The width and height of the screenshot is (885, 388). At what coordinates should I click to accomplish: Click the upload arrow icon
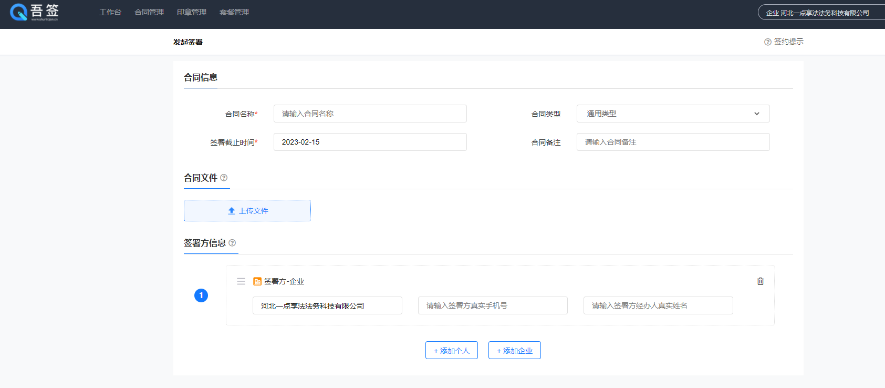232,211
